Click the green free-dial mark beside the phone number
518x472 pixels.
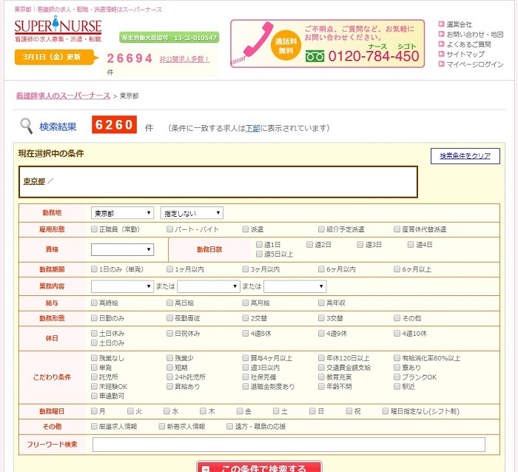315,56
